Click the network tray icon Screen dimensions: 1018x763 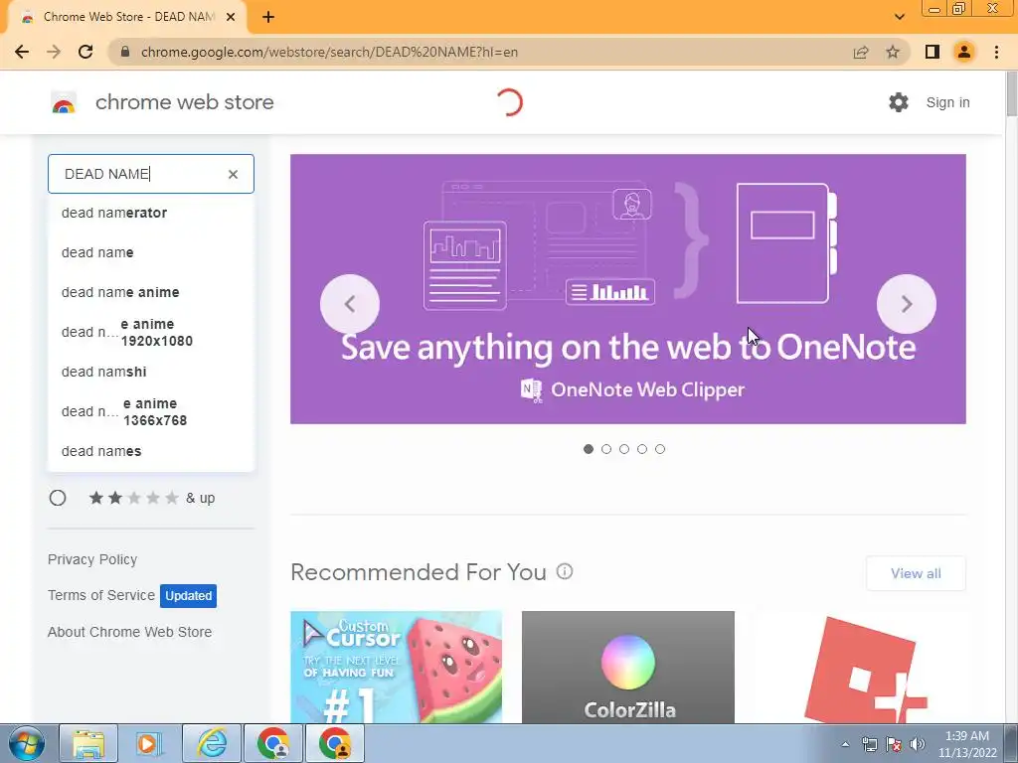click(869, 744)
